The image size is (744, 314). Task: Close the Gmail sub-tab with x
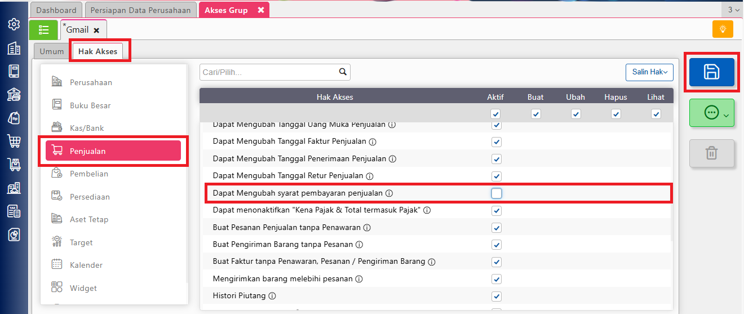(x=96, y=30)
